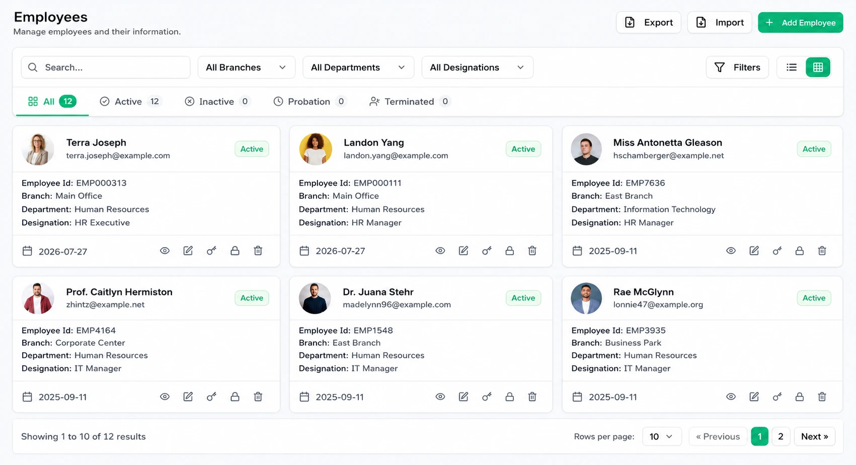Go to Next page
The image size is (856, 465).
[815, 436]
